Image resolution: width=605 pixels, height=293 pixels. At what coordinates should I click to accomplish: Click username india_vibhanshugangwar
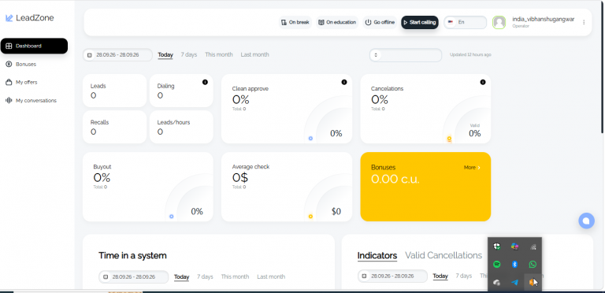click(x=543, y=19)
